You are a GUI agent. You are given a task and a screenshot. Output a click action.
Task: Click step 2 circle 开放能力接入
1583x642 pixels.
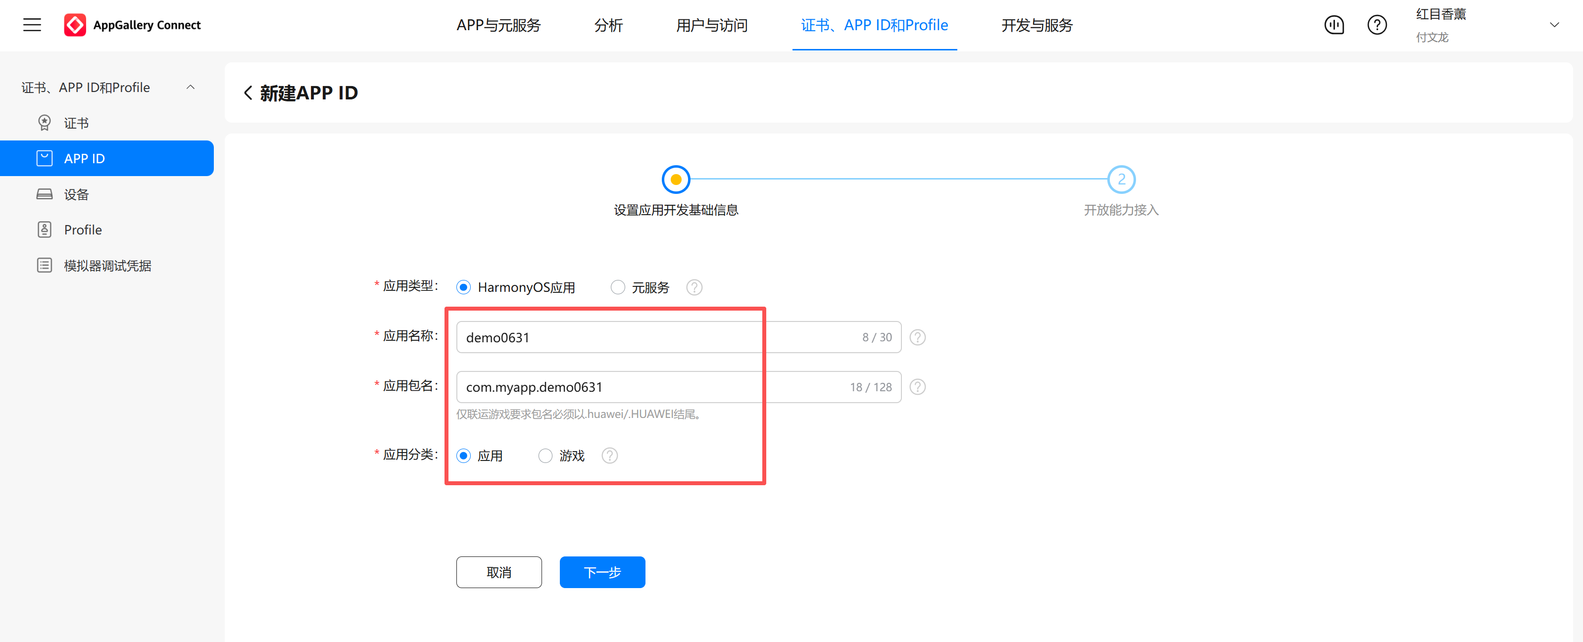point(1121,179)
